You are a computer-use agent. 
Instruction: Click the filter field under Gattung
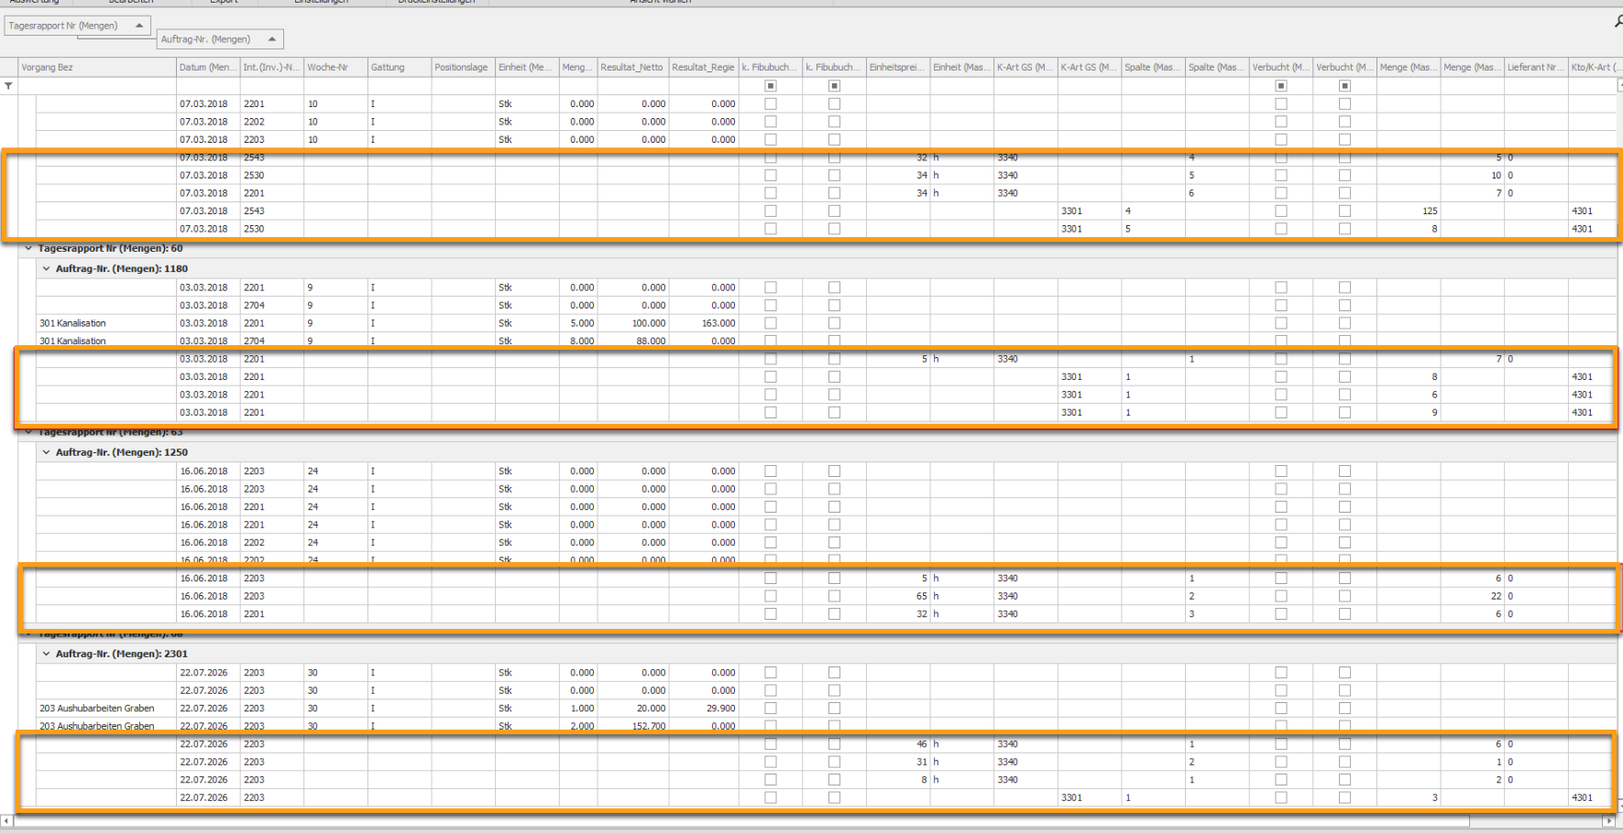pos(400,86)
